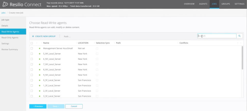This screenshot has width=247, height=111.
Task: Click the Management Server AsusSmall name
Action: 58,48
